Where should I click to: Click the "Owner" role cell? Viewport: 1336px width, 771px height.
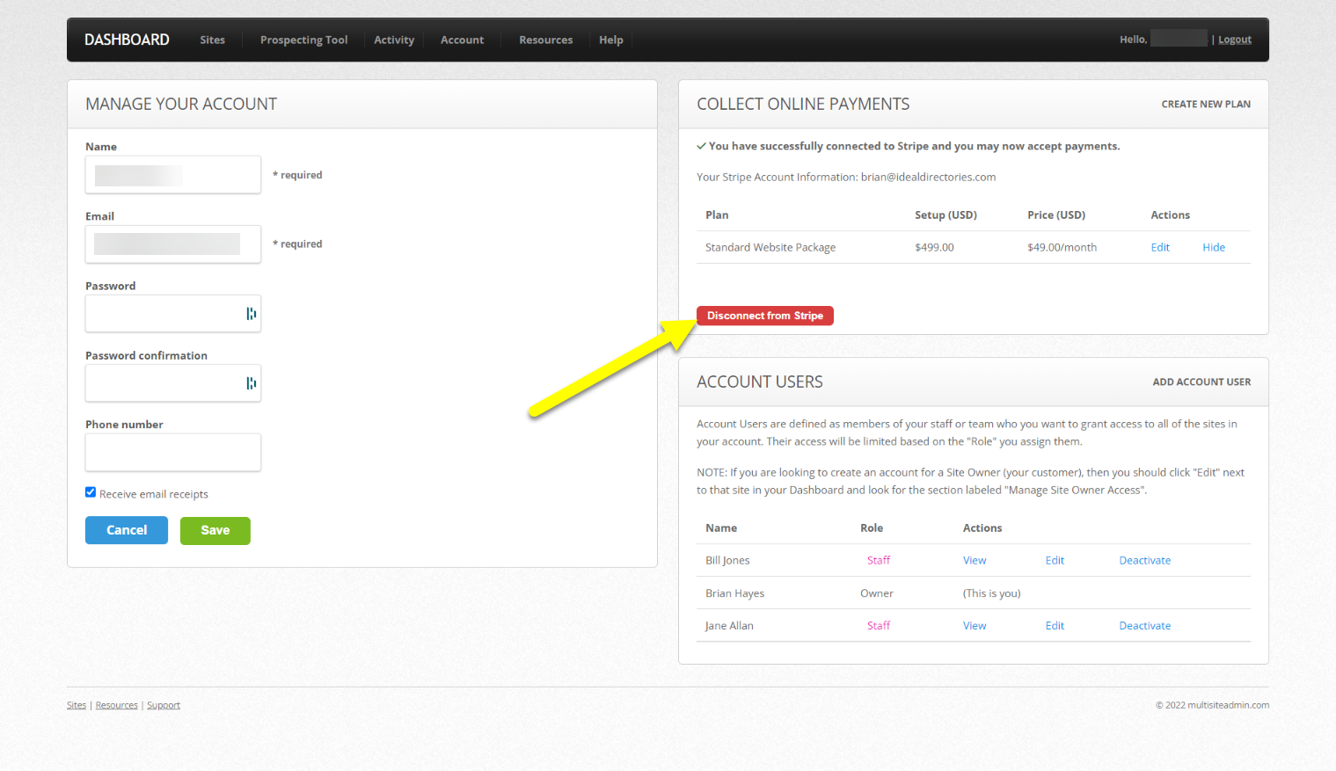click(x=877, y=593)
